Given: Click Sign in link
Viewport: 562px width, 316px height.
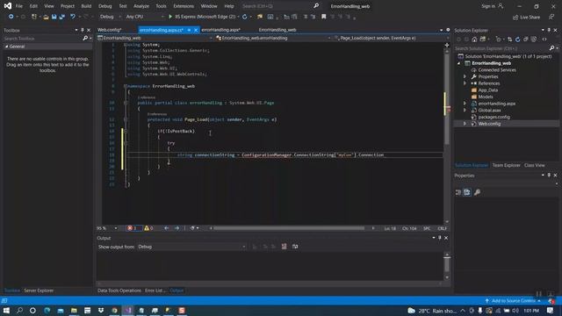Looking at the screenshot, I should (x=492, y=6).
